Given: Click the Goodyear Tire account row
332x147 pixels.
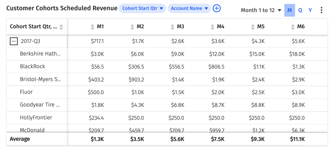Looking at the screenshot, I should point(40,105).
